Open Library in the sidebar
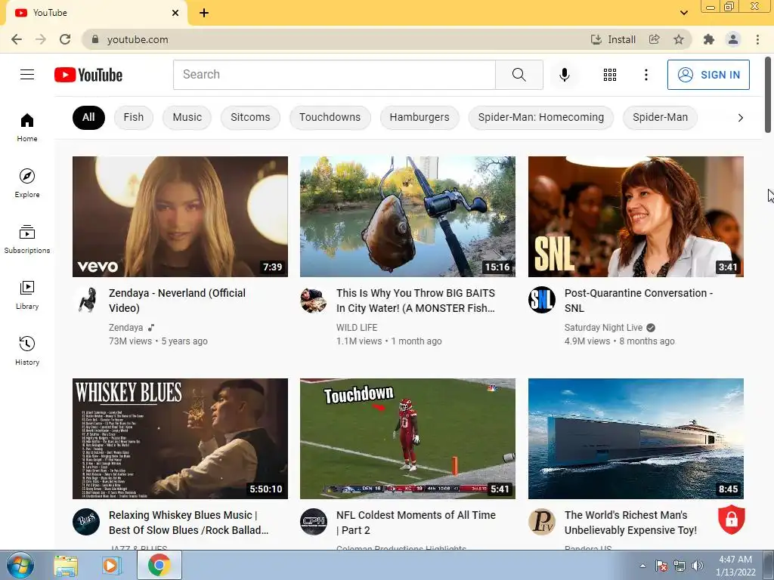 pyautogui.click(x=27, y=295)
